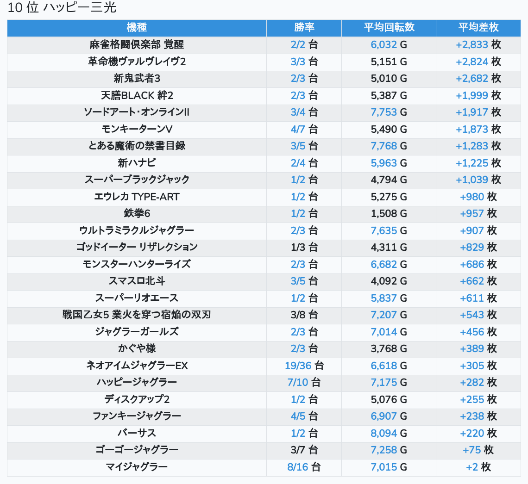Click ウルトラミラクルジャグラー cell

point(137,231)
